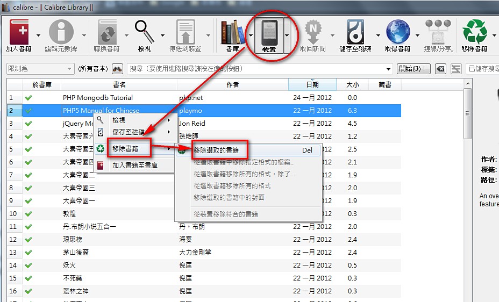Expand the Get books dropdown arrow

[x=417, y=35]
